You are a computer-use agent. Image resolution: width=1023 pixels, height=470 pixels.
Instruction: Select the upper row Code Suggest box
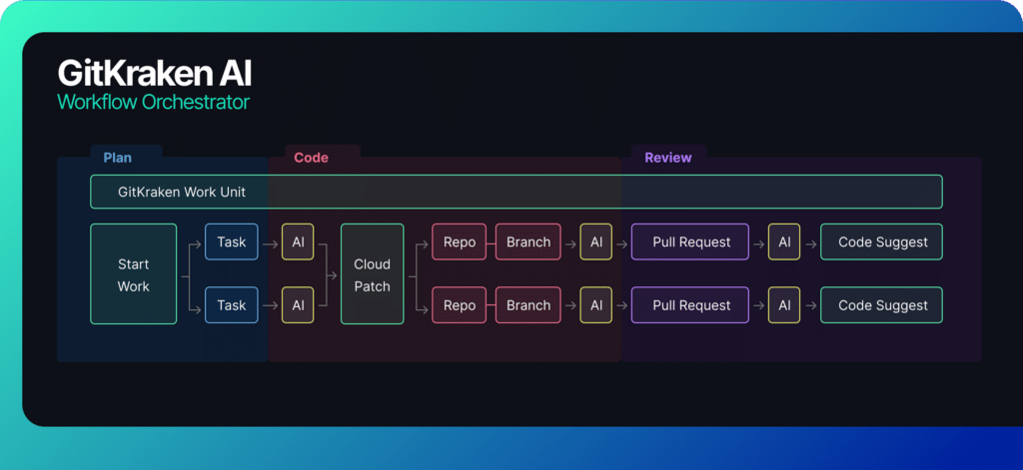pyautogui.click(x=881, y=241)
